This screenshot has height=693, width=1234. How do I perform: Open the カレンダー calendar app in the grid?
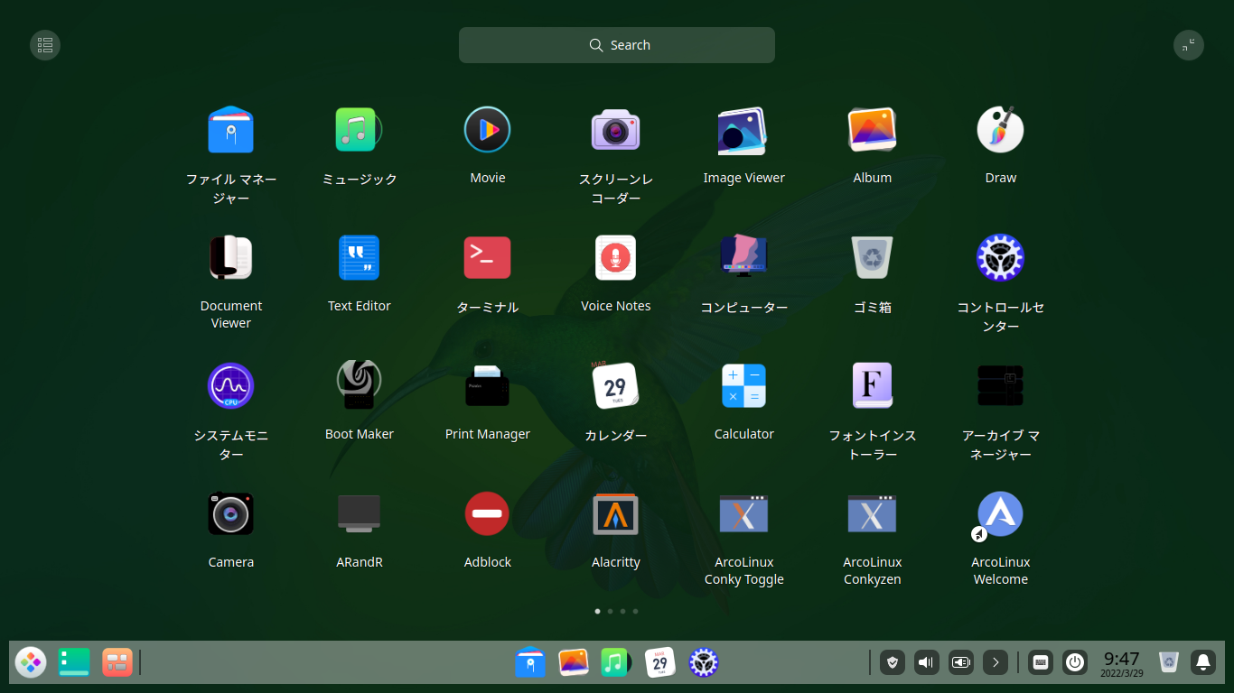pos(616,387)
